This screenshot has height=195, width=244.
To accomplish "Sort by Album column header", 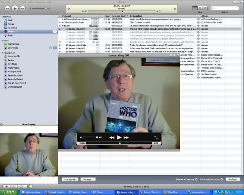I will click(212, 16).
